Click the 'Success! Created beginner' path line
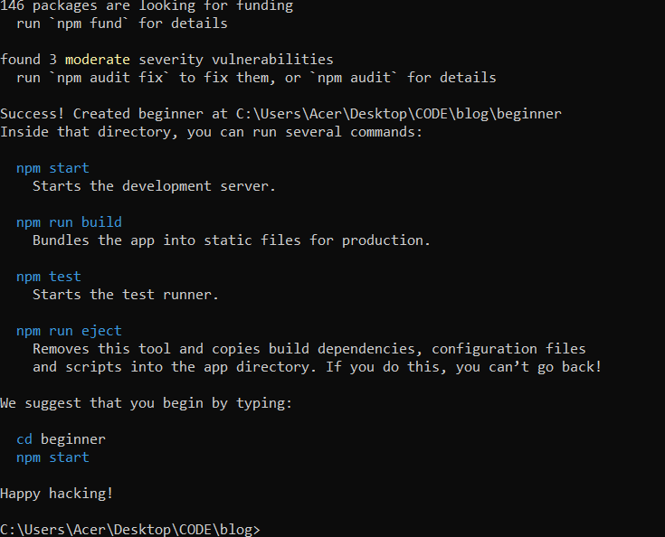 pyautogui.click(x=280, y=114)
